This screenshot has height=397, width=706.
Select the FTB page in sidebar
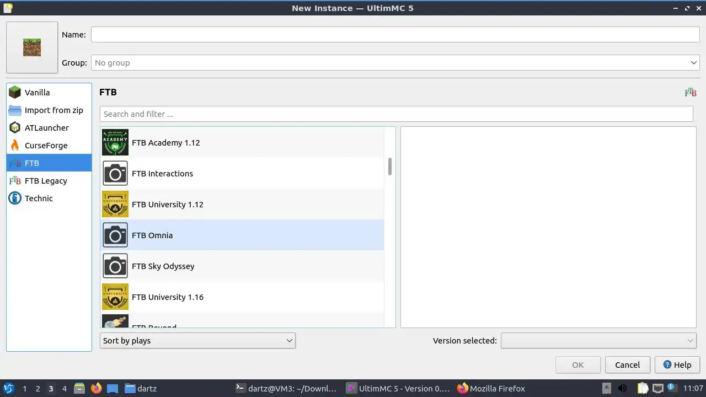point(49,163)
